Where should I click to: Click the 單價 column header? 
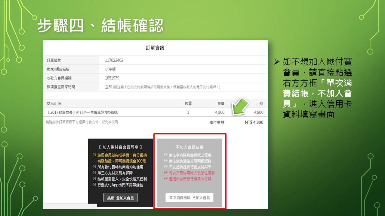pos(221,103)
